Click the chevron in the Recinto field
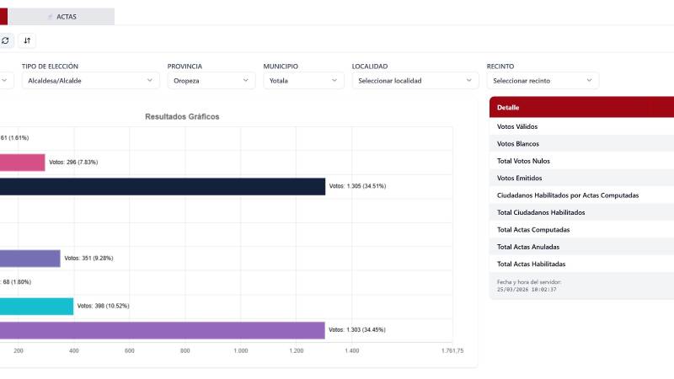Screen dimensions: 674x379 pos(590,81)
